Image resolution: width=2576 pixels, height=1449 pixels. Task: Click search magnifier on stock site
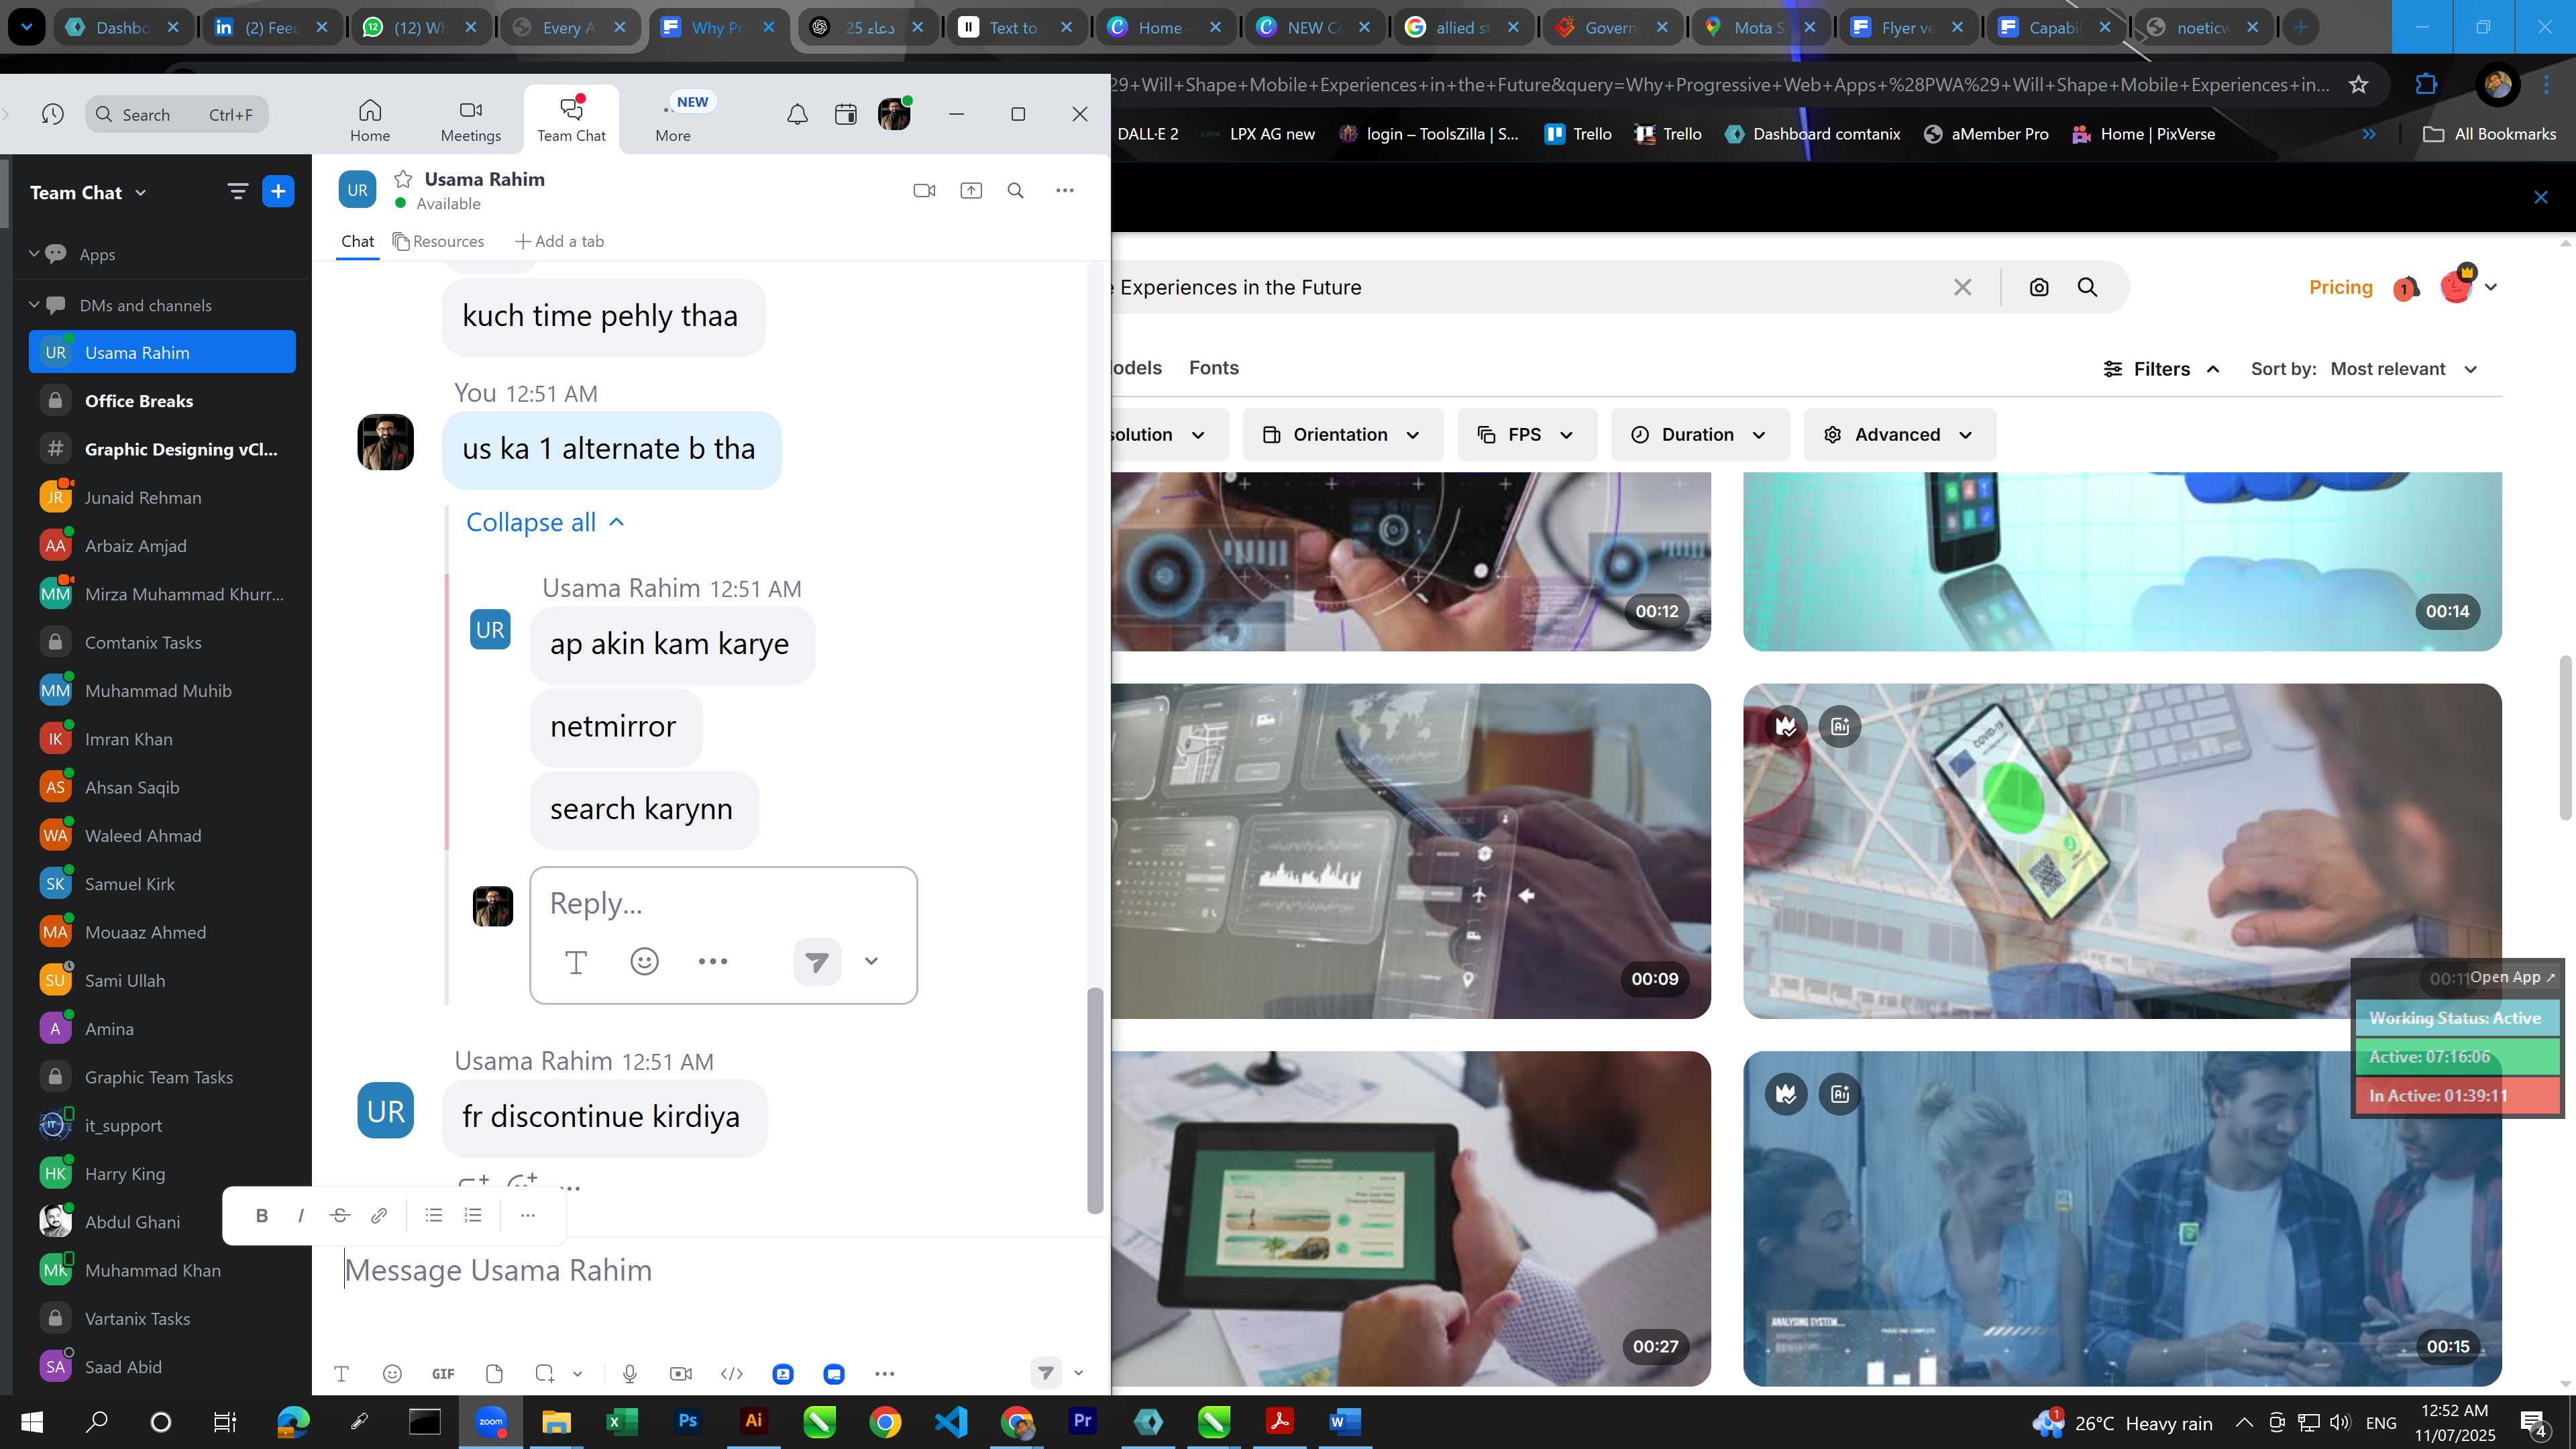[x=2087, y=287]
